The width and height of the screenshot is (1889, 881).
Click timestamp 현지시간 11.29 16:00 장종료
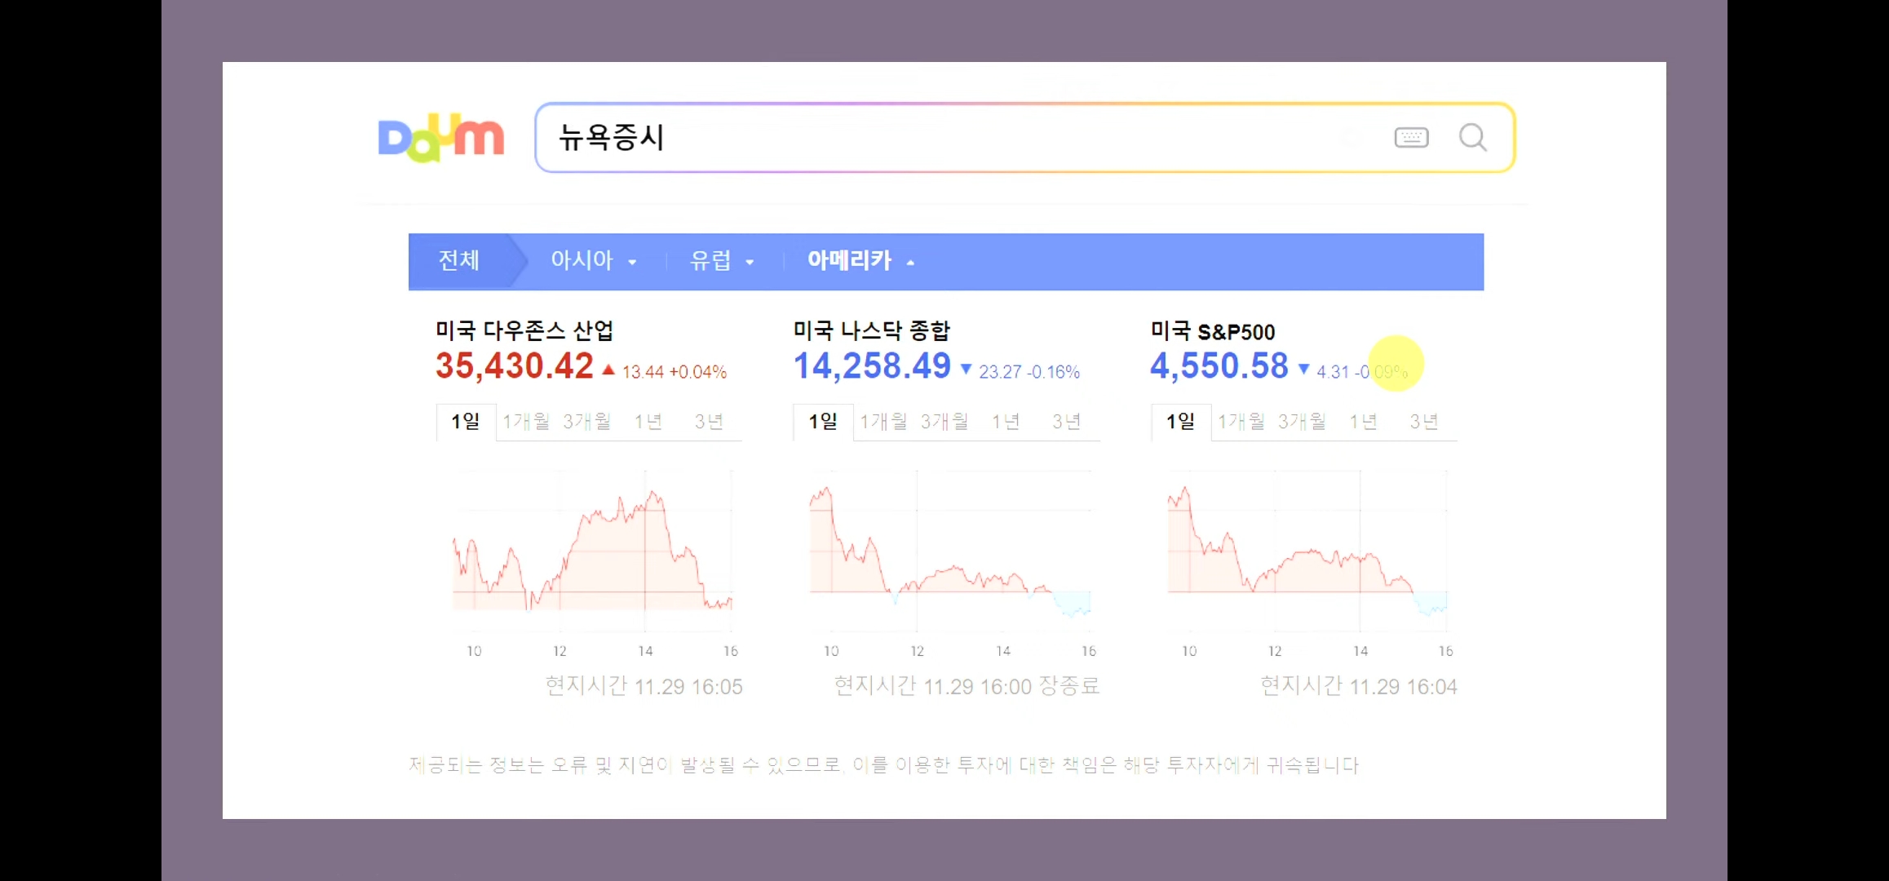tap(967, 686)
